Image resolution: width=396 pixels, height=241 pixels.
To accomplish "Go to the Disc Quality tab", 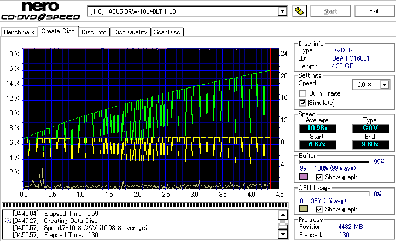I will coord(130,32).
